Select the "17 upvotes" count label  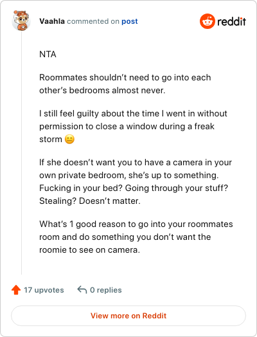coord(44,290)
